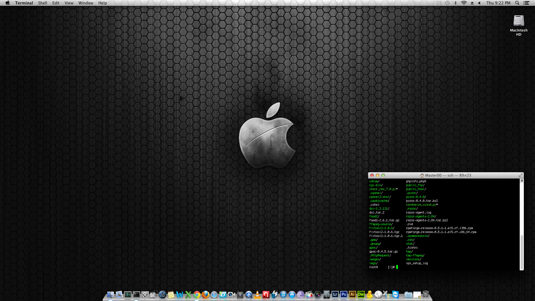Open the Trash in the dock
This screenshot has width=535, height=301.
[425, 295]
